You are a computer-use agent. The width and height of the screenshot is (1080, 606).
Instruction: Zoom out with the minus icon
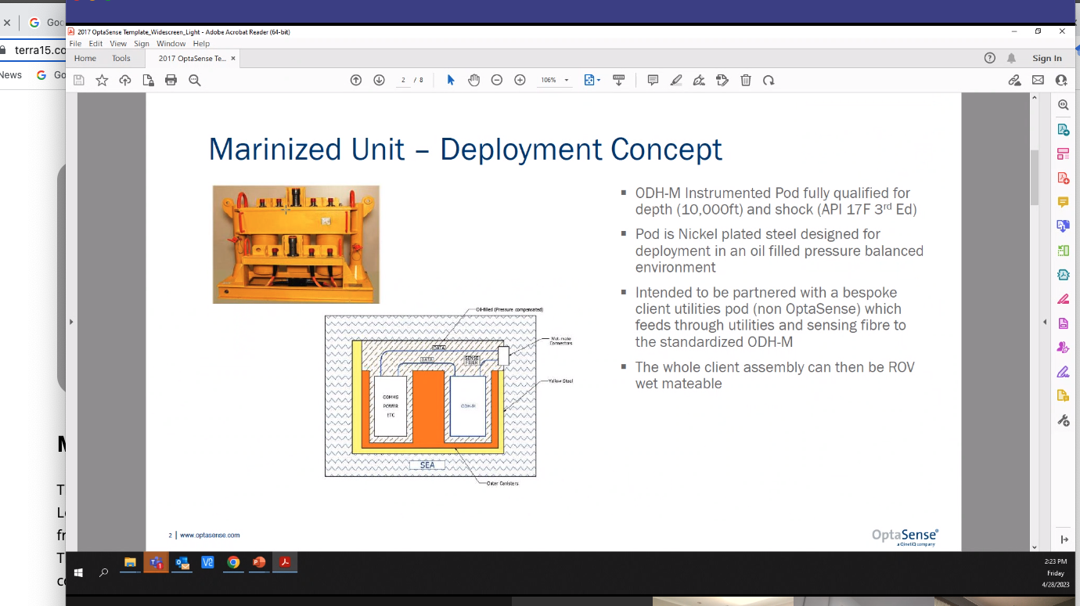[x=497, y=80]
